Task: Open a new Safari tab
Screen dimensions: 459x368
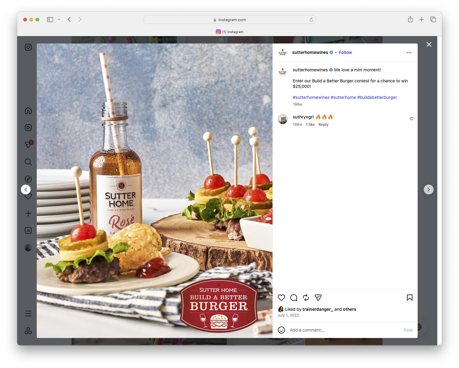Action: pyautogui.click(x=422, y=20)
